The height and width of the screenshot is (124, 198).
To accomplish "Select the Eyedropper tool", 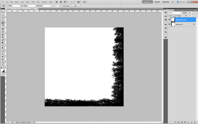I will point(3,26).
